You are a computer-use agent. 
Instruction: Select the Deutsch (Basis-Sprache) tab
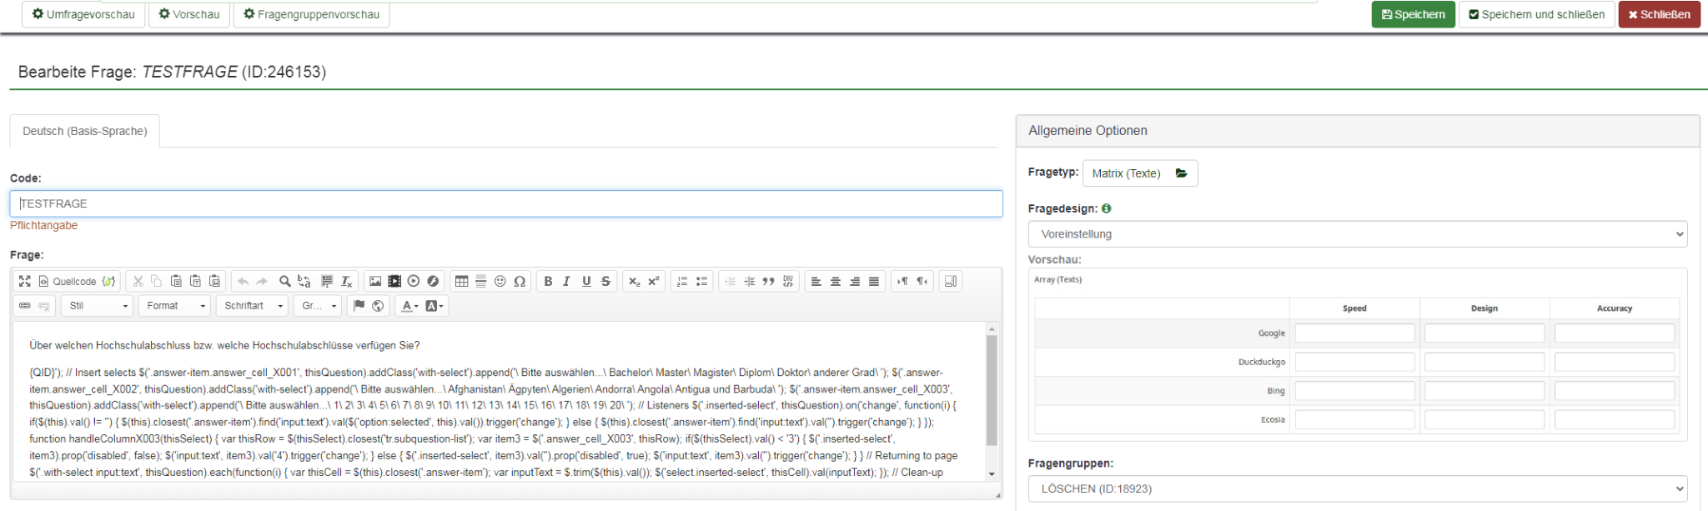[85, 132]
